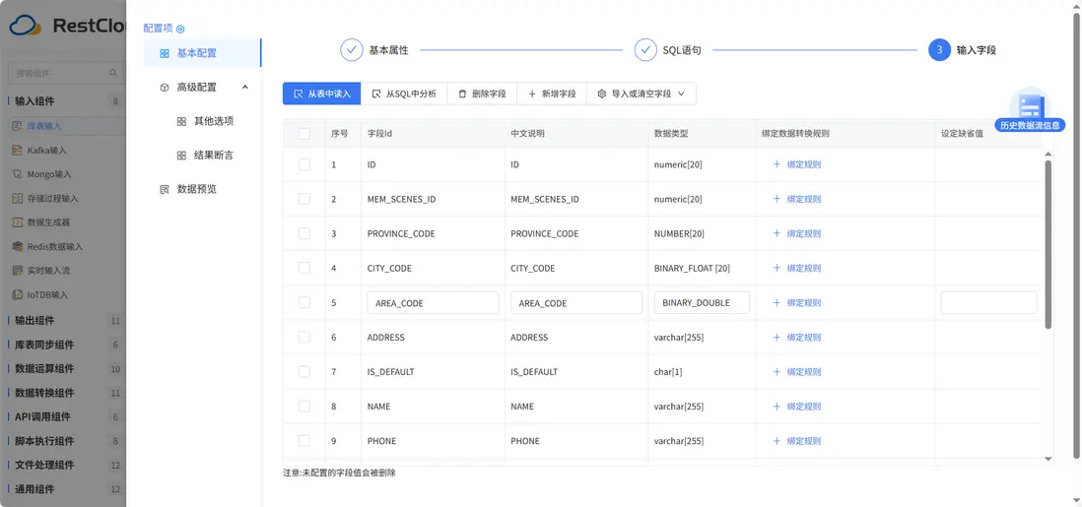Select the 数据生成器 component icon
1082x507 pixels.
(x=19, y=222)
